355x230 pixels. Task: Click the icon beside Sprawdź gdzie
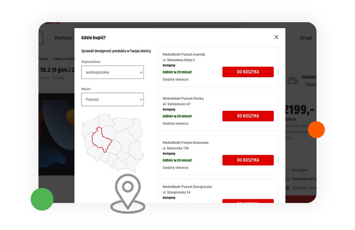(x=287, y=188)
